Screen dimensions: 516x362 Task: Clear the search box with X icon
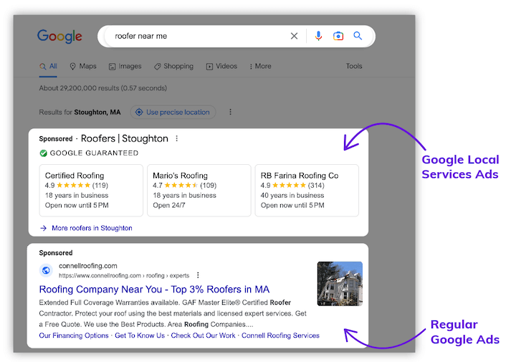click(x=294, y=36)
